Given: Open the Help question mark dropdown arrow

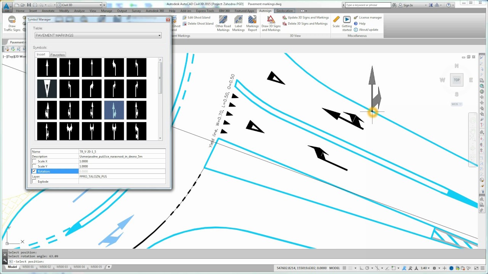Looking at the screenshot, I should tap(453, 5).
